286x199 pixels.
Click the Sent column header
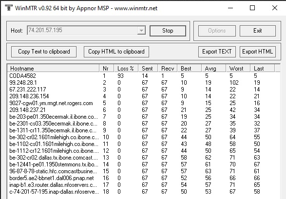[x=148, y=69]
